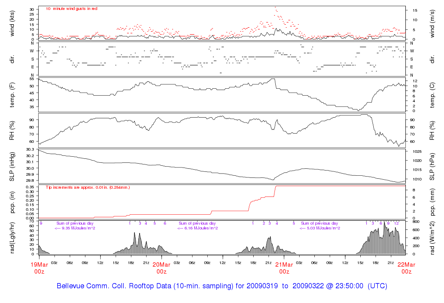Click the '10 minute wind gusts in red' note
Screen dimensions: 444x303
(72, 9)
